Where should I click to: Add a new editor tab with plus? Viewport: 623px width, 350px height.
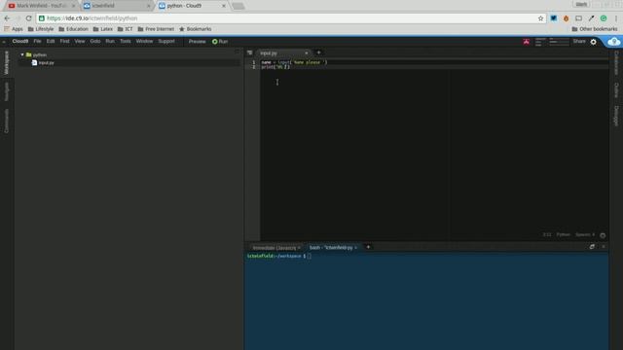[318, 52]
